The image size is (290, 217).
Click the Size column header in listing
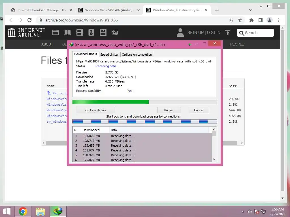coord(233,86)
